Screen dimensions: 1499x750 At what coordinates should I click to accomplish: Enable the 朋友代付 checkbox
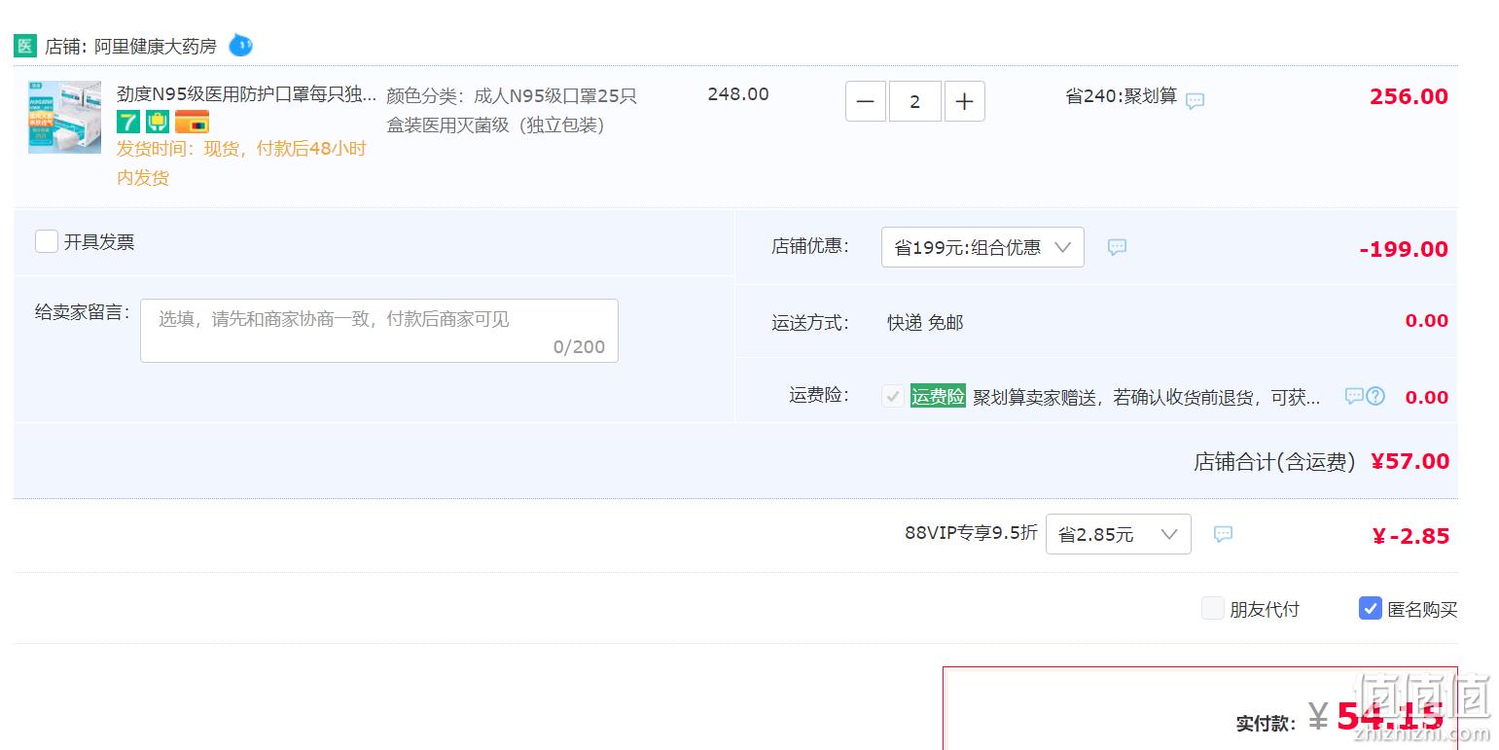(x=1213, y=609)
